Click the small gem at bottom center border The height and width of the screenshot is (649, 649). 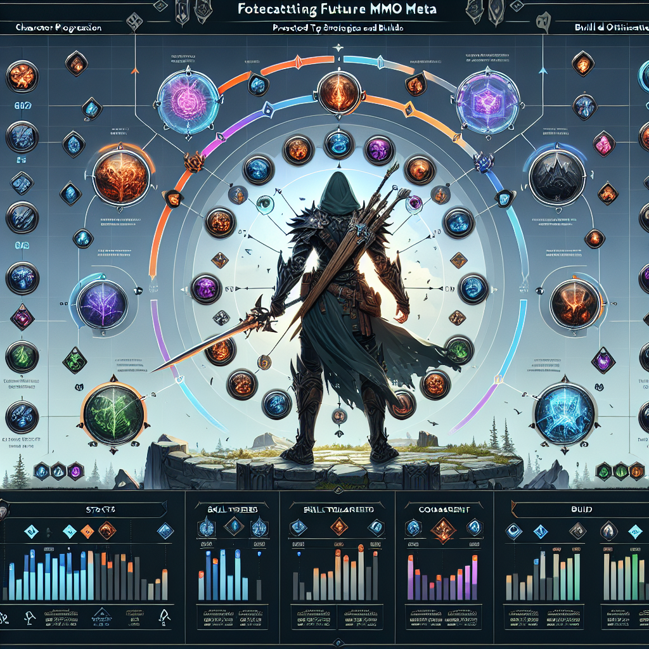coord(338,643)
